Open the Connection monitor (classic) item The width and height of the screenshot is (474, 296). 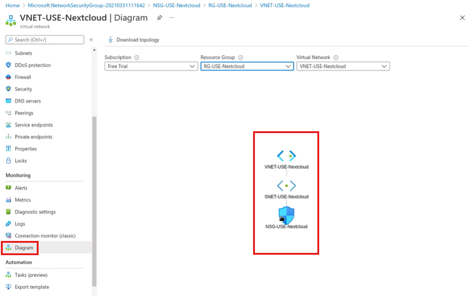(x=45, y=235)
